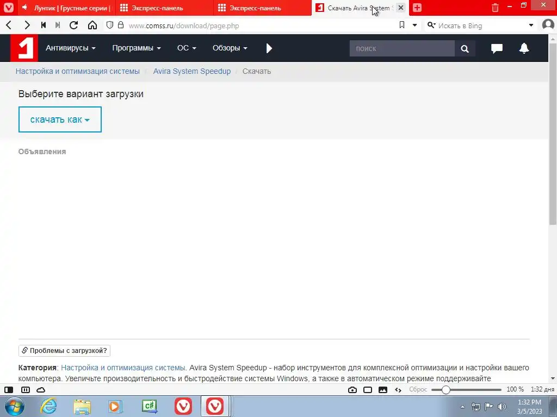This screenshot has width=557, height=417.
Task: Toggle tab tiling icon
Action: click(368, 390)
